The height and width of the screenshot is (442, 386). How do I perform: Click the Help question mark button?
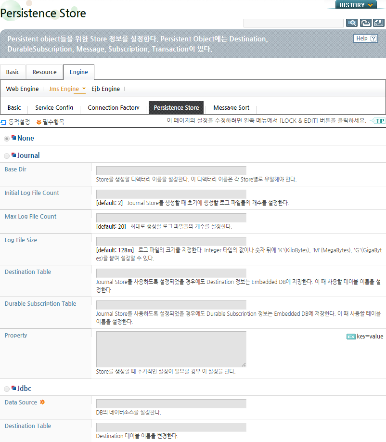[x=366, y=39]
